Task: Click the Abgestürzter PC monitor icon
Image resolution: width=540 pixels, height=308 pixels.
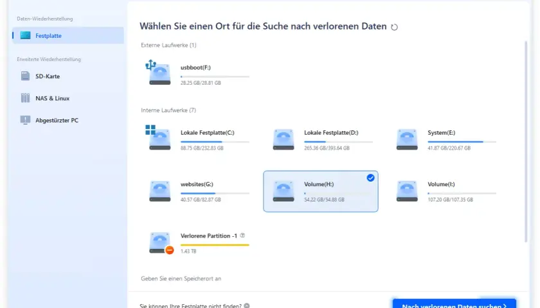Action: (25, 120)
